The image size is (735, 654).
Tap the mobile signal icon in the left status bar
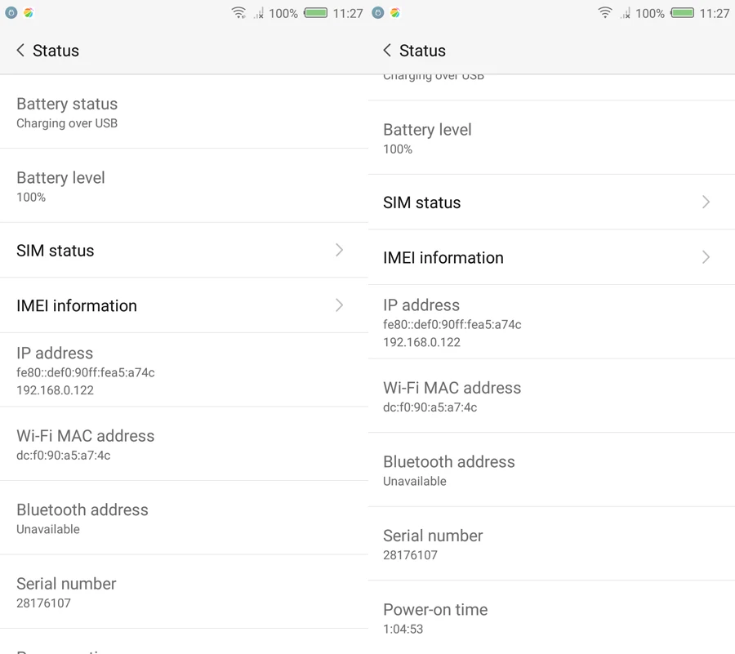click(258, 13)
